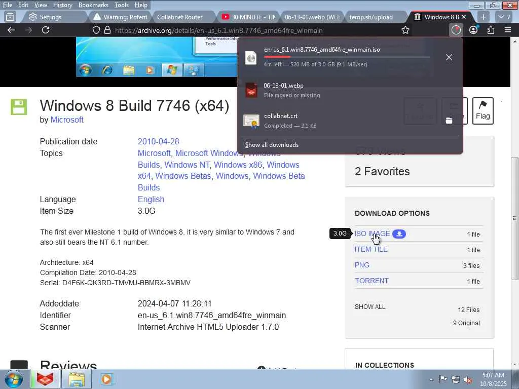
Task: Open the File menu
Action: (x=8, y=5)
